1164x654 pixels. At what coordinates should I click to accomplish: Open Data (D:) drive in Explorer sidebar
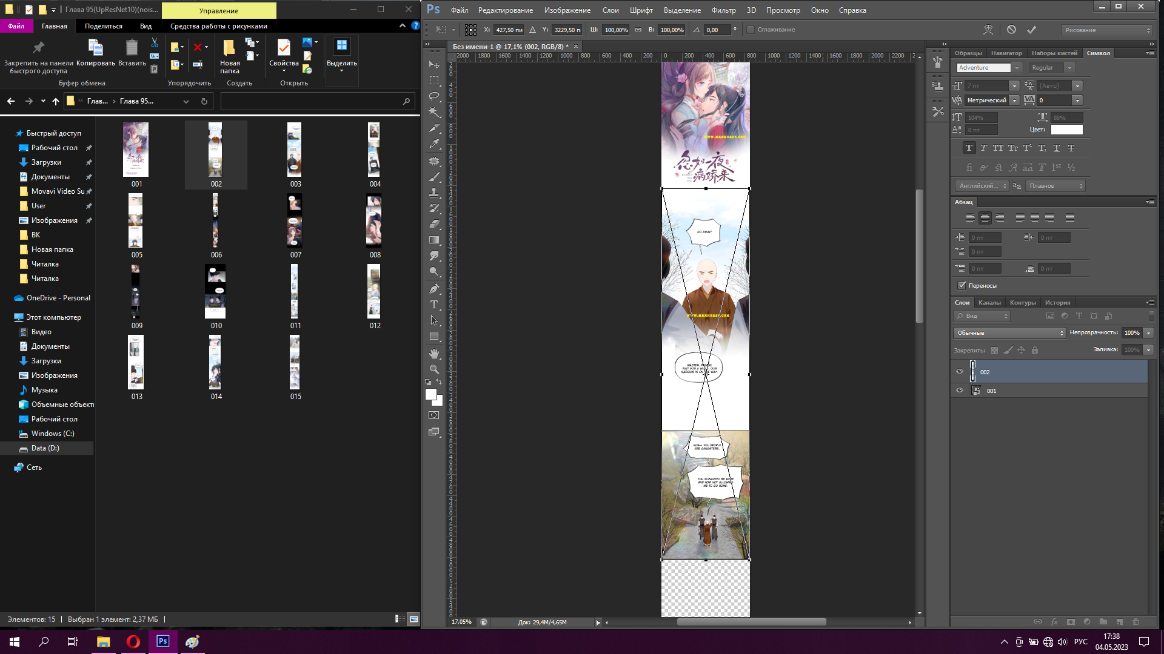[x=45, y=448]
